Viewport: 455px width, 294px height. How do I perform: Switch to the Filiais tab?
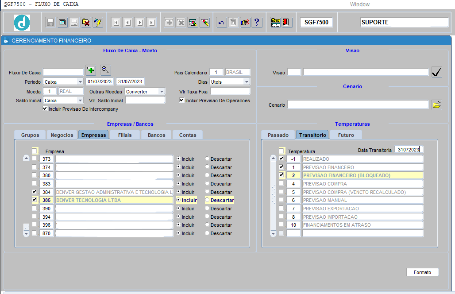125,135
